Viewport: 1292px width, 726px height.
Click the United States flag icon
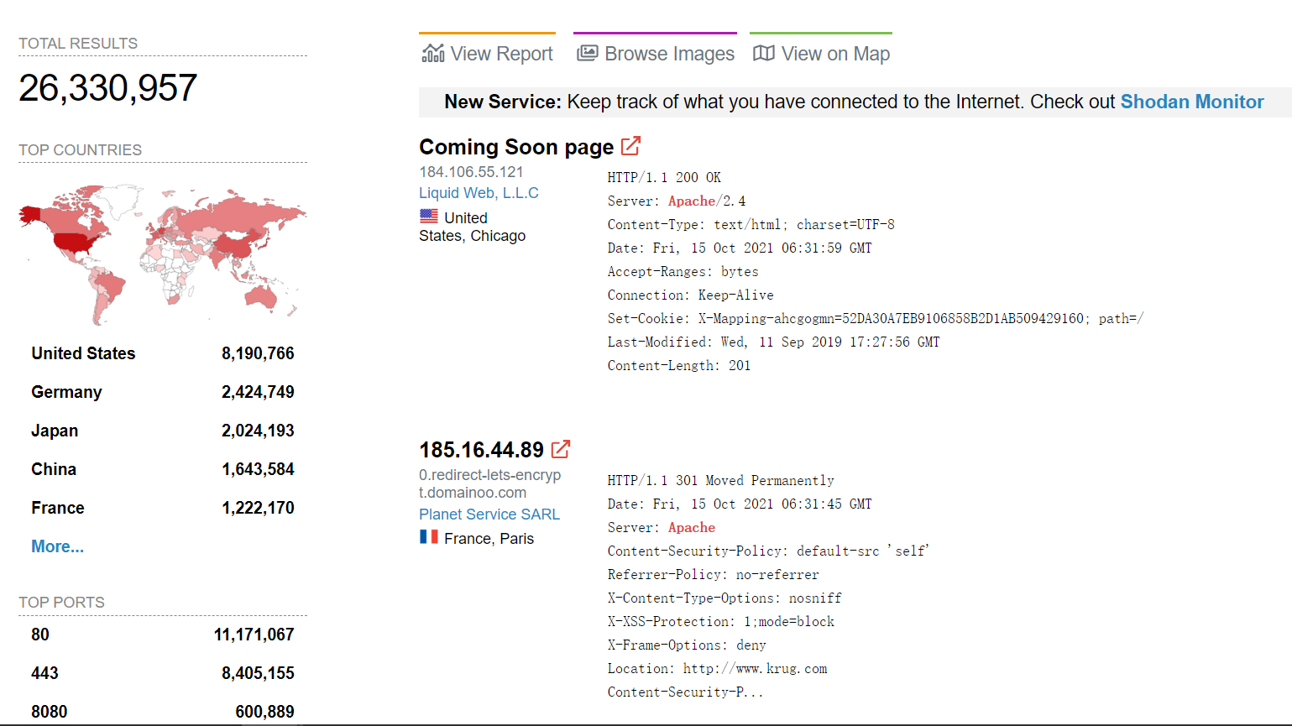[x=429, y=215]
